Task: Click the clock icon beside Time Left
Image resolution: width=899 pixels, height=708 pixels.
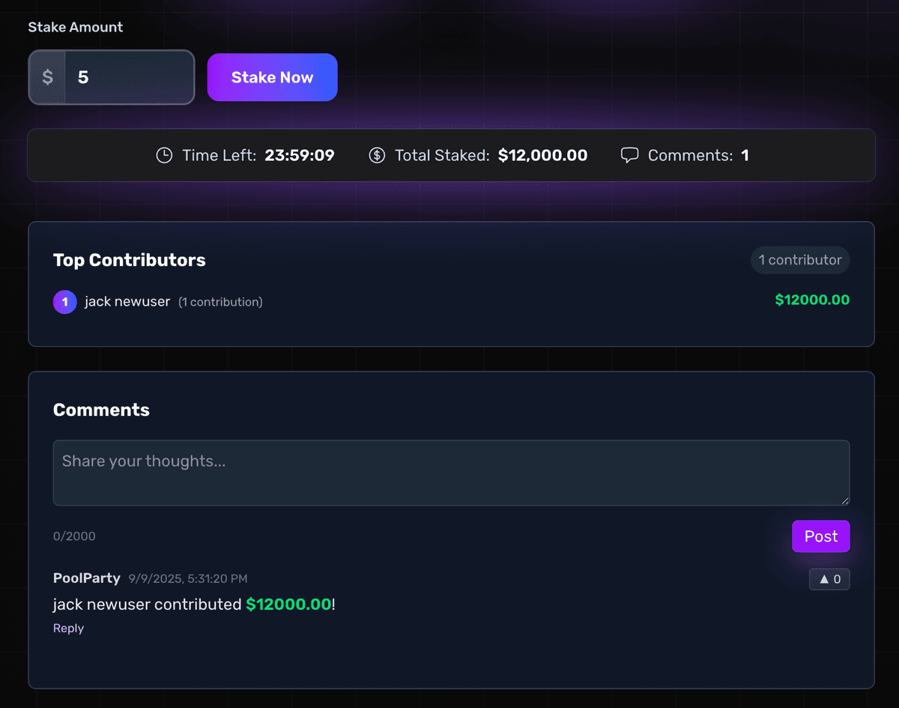Action: pyautogui.click(x=164, y=155)
